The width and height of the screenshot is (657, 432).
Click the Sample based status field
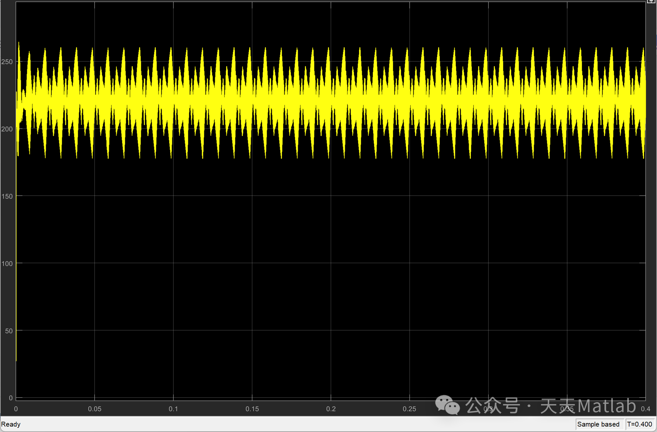pyautogui.click(x=598, y=424)
